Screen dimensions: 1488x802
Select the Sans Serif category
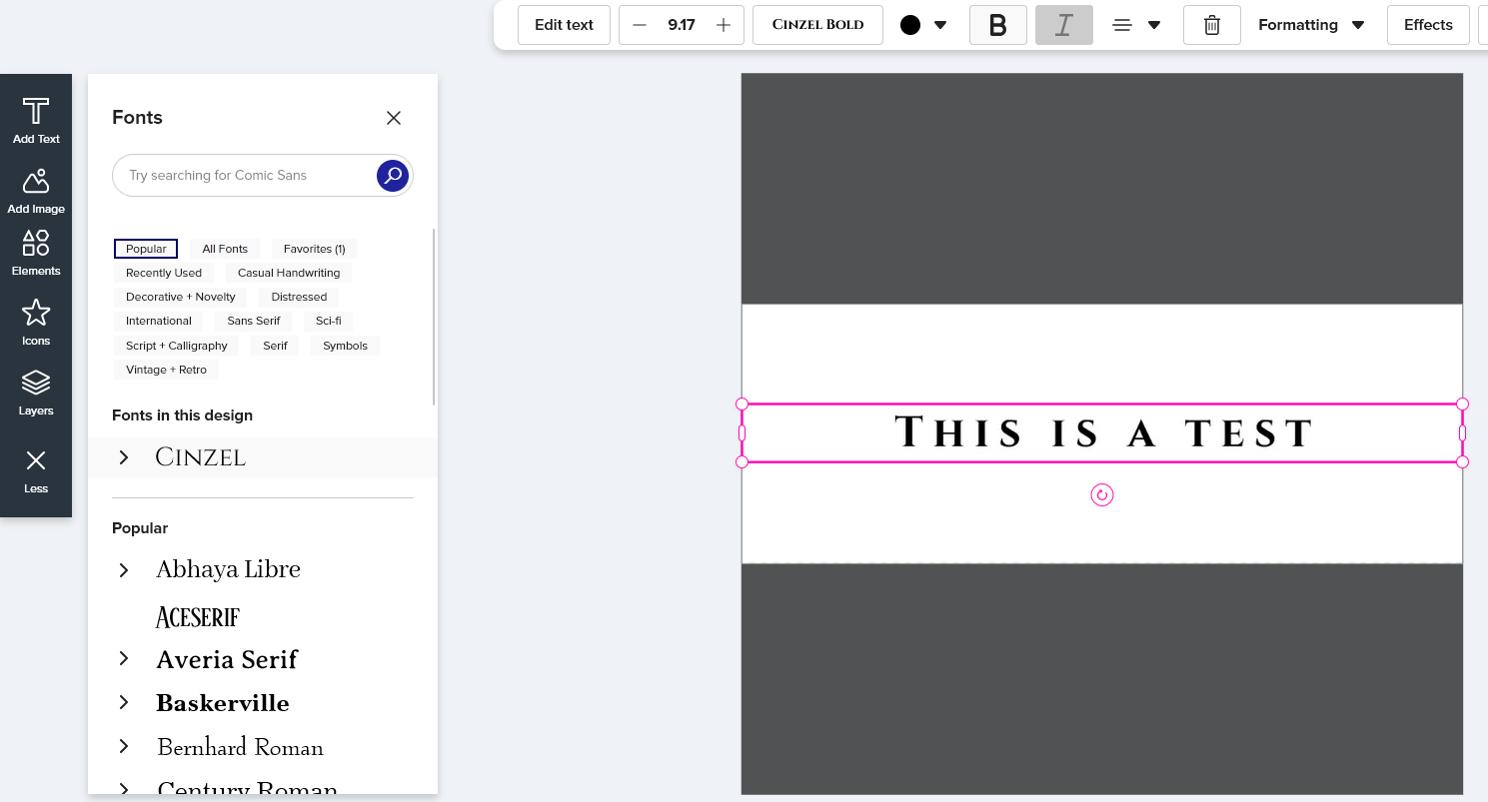[254, 321]
